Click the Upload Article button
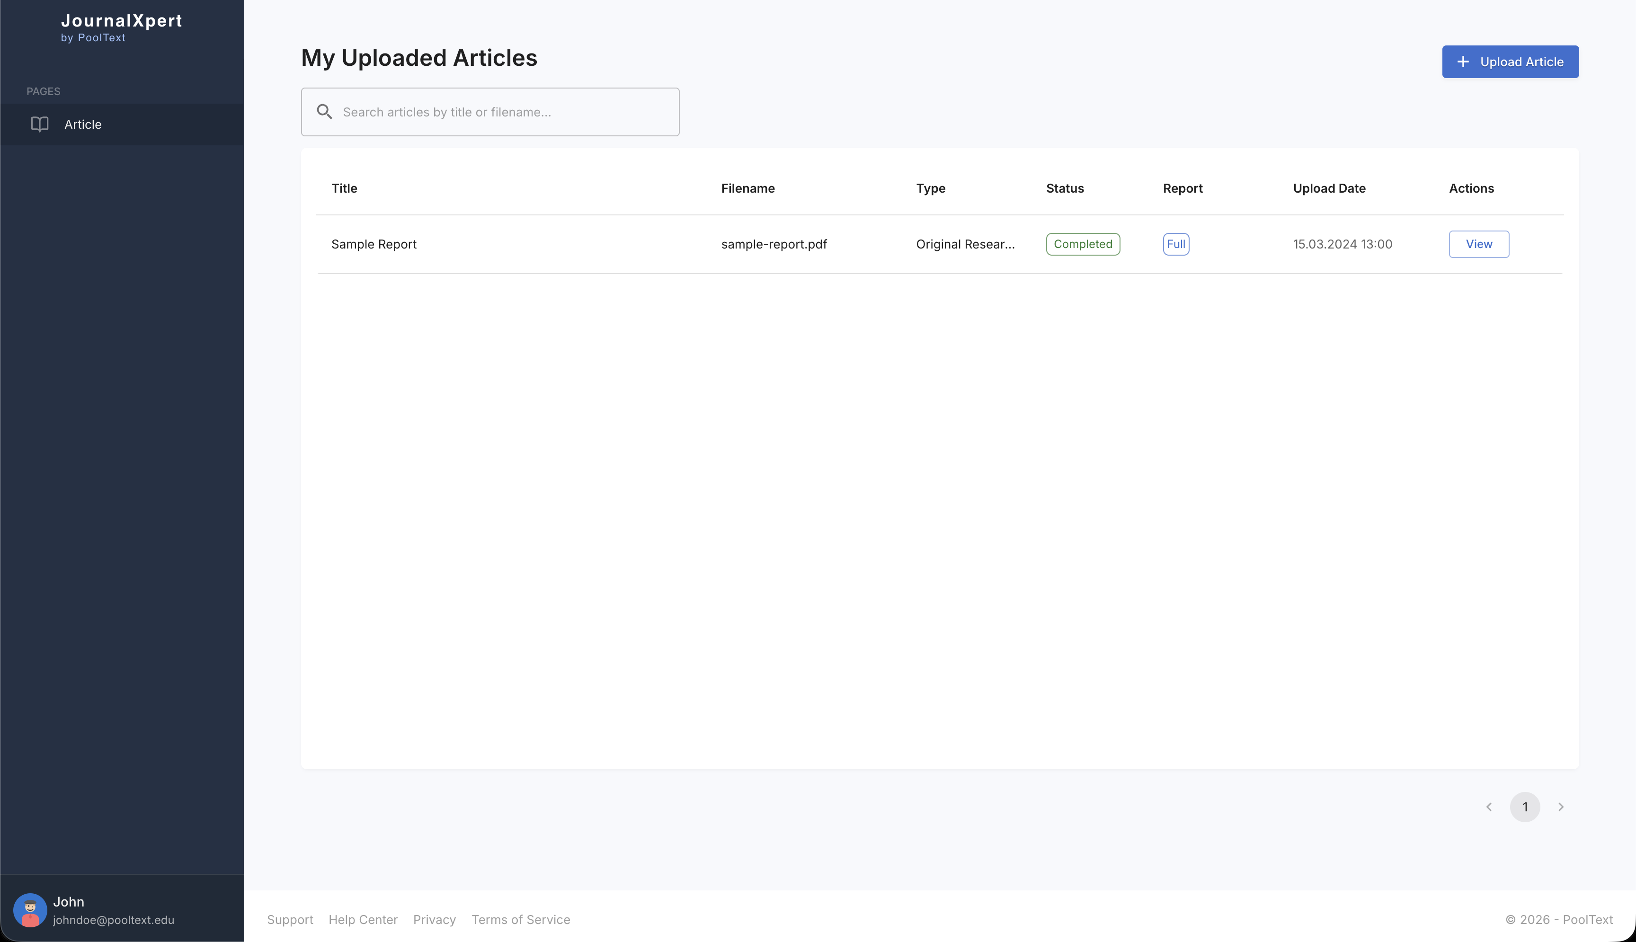Image resolution: width=1636 pixels, height=942 pixels. click(x=1510, y=62)
